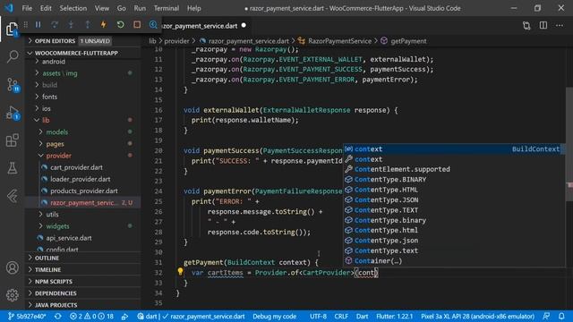This screenshot has width=573, height=322.
Task: Select Pixel 3a XL emulator device
Action: click(x=477, y=316)
